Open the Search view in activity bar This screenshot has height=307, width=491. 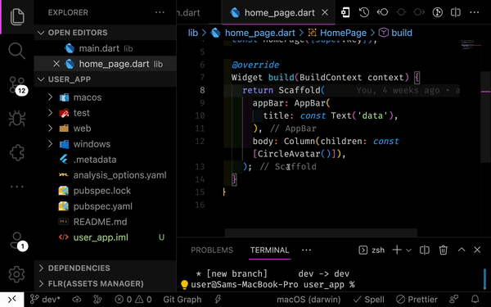[17, 51]
